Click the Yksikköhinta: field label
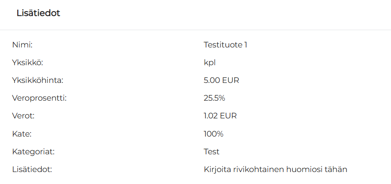This screenshot has width=391, height=184. click(38, 80)
